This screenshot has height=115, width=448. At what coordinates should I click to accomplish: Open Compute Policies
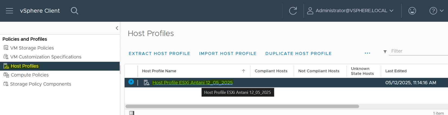coord(30,75)
